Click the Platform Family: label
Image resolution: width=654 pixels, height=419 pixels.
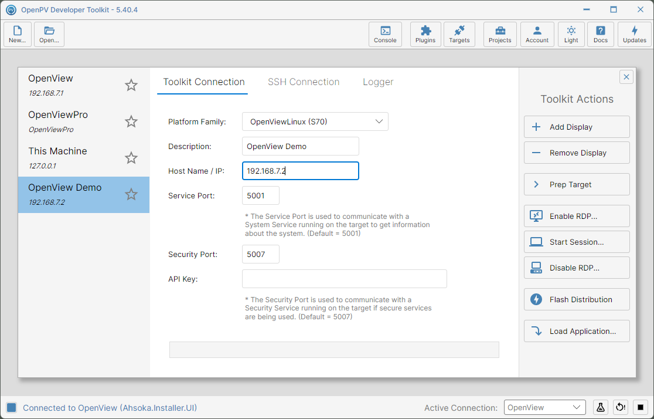[x=197, y=122]
